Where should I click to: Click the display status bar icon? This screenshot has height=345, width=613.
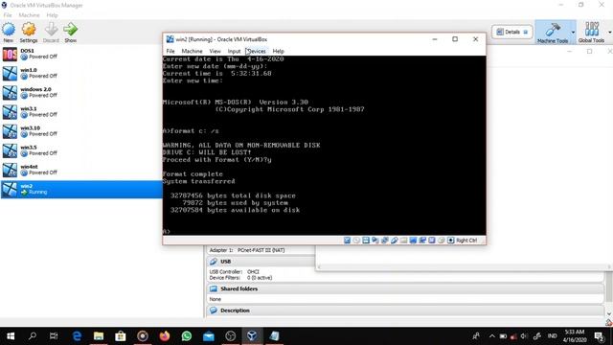tap(413, 241)
